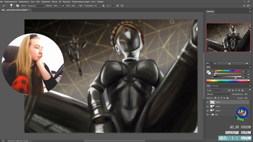Expand layer opacity dropdown arrow

pos(249,94)
